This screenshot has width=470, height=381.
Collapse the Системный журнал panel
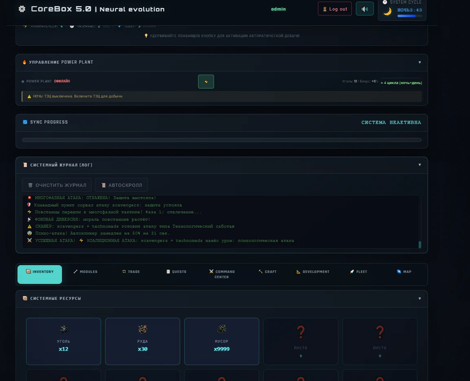[x=419, y=165]
